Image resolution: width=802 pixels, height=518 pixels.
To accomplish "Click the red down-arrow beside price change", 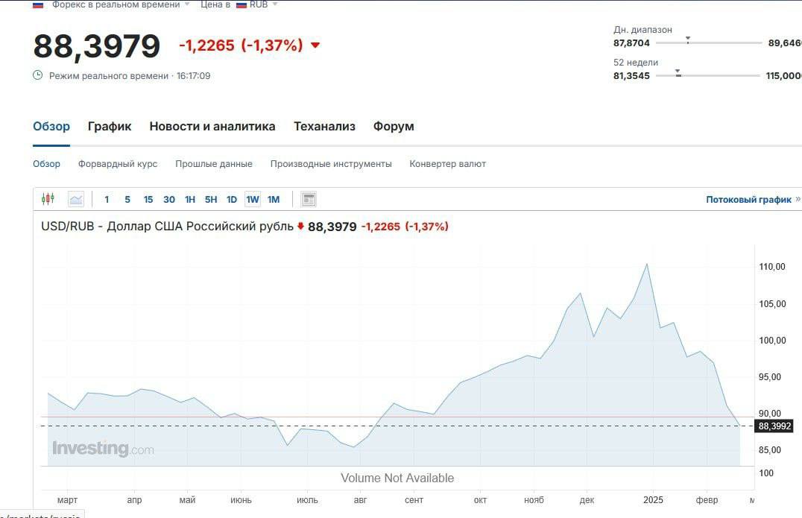I will pos(315,45).
